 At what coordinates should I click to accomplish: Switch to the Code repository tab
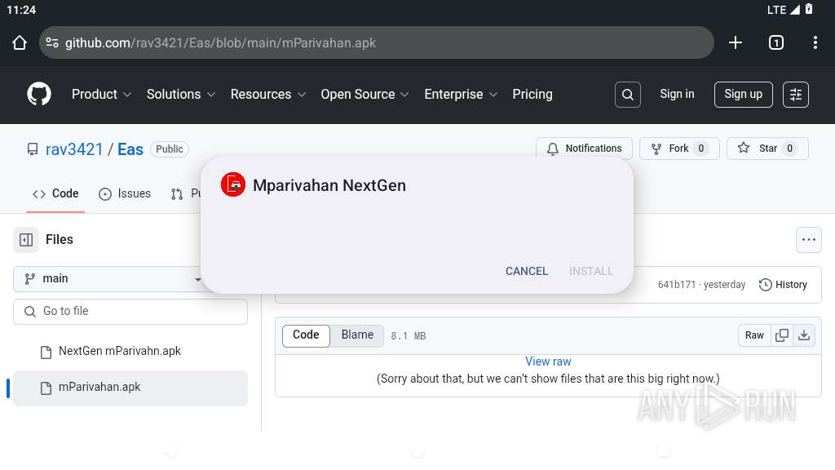pos(55,194)
